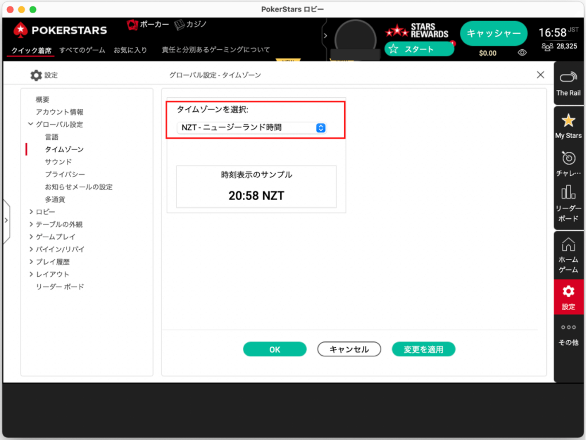Screen dimensions: 587x440
Task: Toggle balance visibility eye icon
Action: tap(522, 53)
